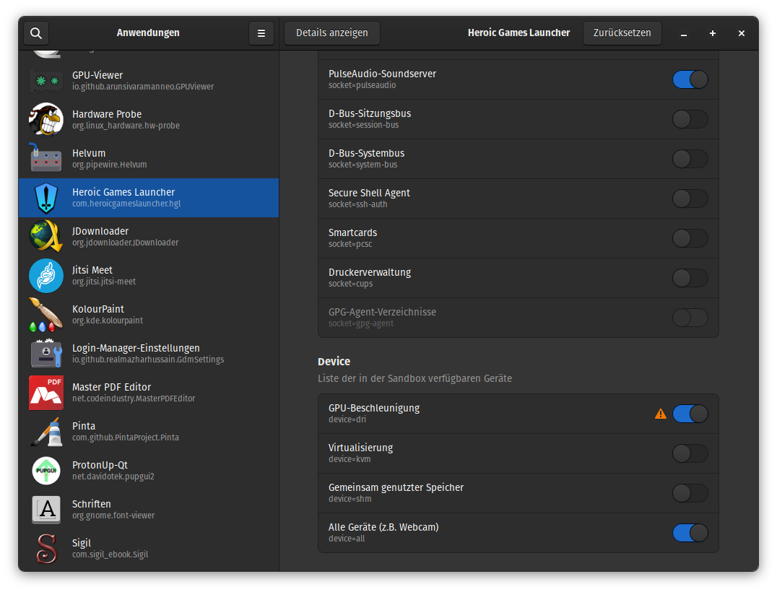Disable the PulseAudio-Soundserver switch

click(x=690, y=79)
